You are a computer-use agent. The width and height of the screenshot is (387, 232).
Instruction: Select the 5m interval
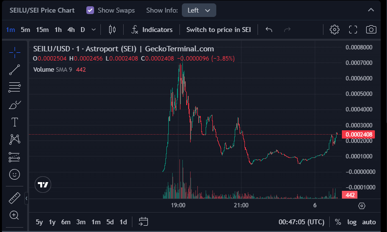tap(25, 30)
